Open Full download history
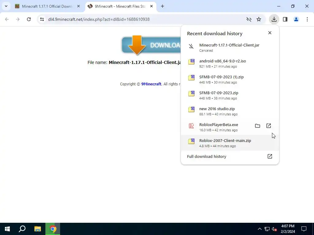The image size is (314, 235). [x=230, y=156]
